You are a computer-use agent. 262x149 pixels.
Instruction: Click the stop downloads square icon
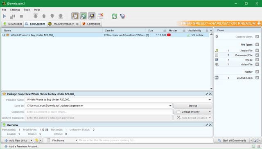[21, 16]
